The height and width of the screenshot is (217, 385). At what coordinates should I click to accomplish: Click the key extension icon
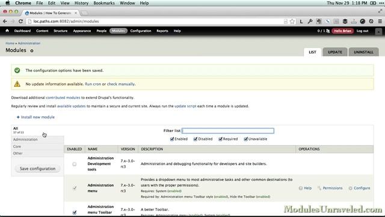[310, 22]
